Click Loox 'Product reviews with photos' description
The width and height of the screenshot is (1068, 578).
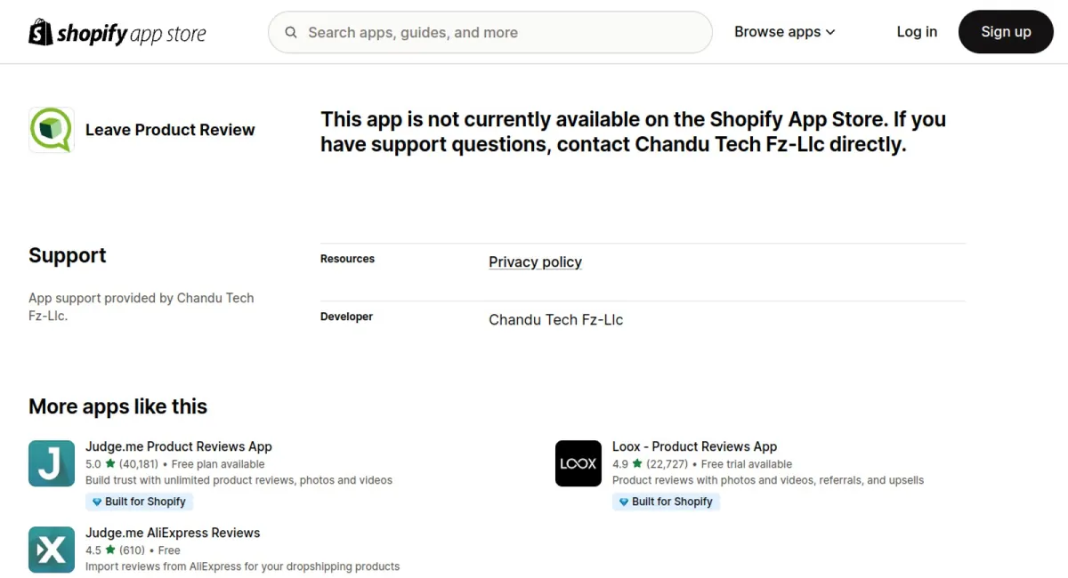click(768, 480)
